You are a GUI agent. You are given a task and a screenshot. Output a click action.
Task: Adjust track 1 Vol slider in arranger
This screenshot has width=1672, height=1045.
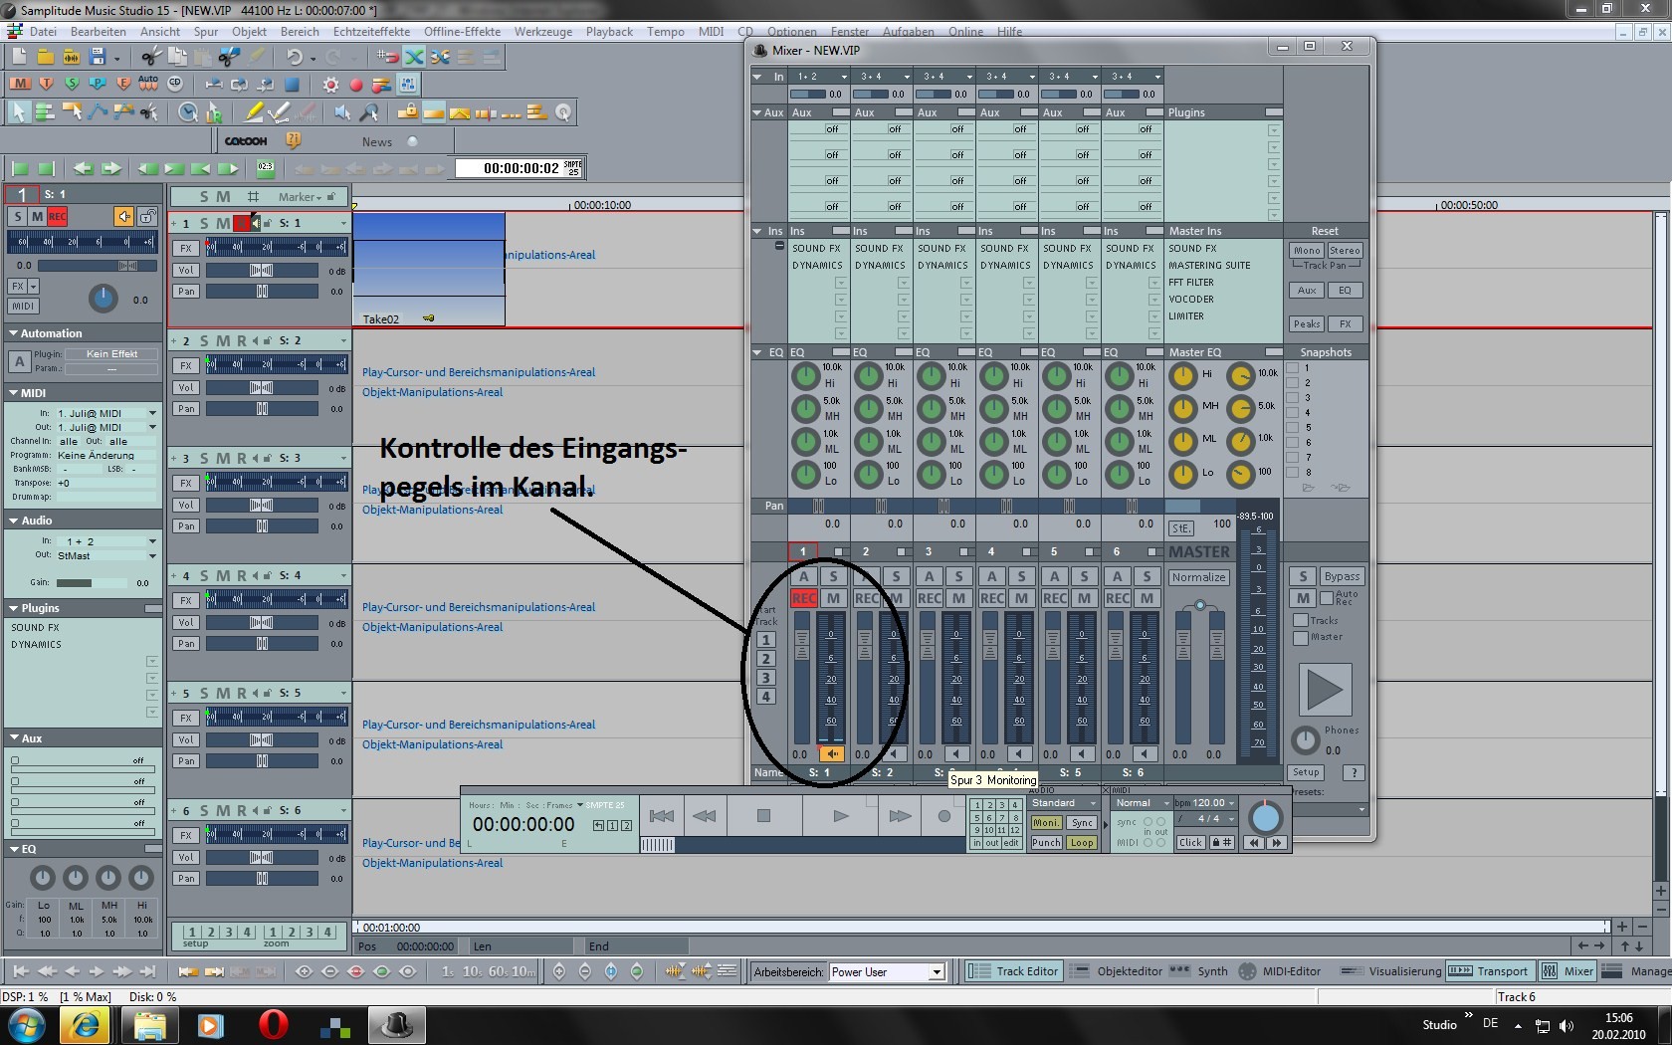click(262, 271)
